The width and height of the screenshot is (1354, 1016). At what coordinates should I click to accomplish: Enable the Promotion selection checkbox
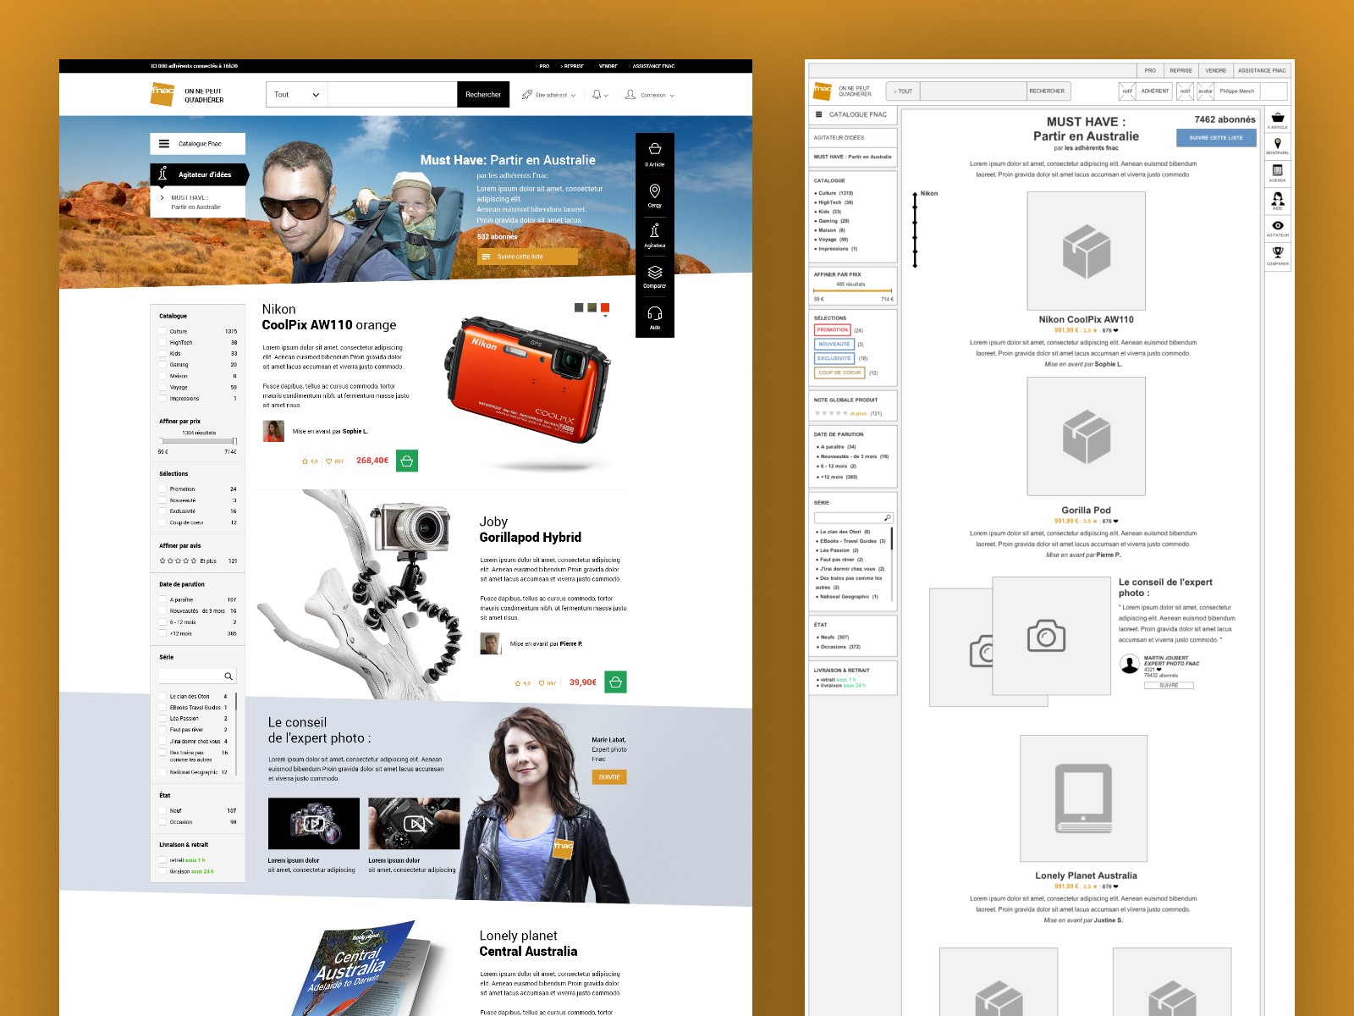[162, 489]
